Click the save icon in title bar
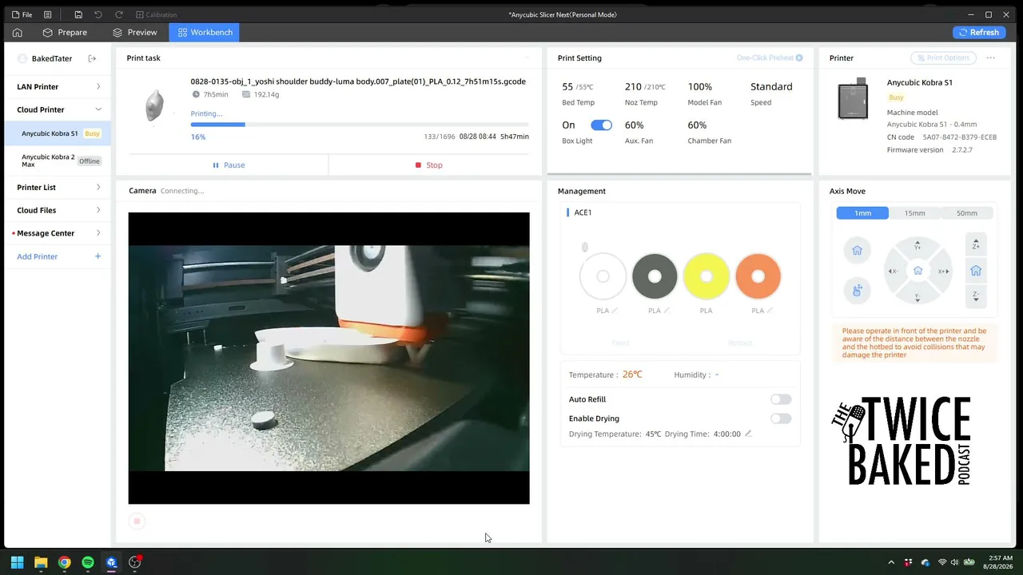Screen dimensions: 1023x575 (78, 14)
